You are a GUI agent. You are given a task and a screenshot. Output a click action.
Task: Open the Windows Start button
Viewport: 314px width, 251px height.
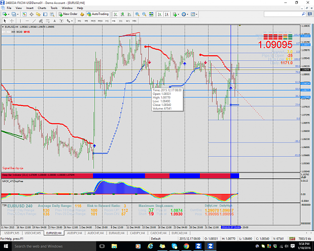[6, 246]
